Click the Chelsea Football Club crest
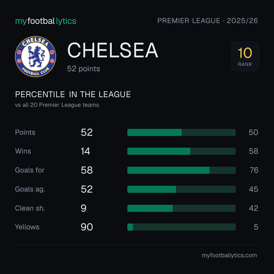 (x=36, y=56)
